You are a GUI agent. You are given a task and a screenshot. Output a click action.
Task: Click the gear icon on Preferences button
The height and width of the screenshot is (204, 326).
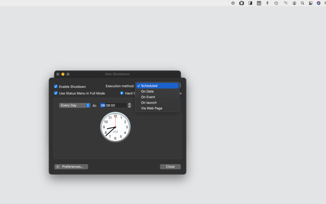point(58,167)
